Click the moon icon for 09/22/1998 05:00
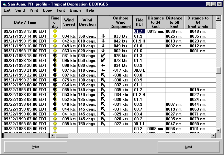 pos(55,109)
